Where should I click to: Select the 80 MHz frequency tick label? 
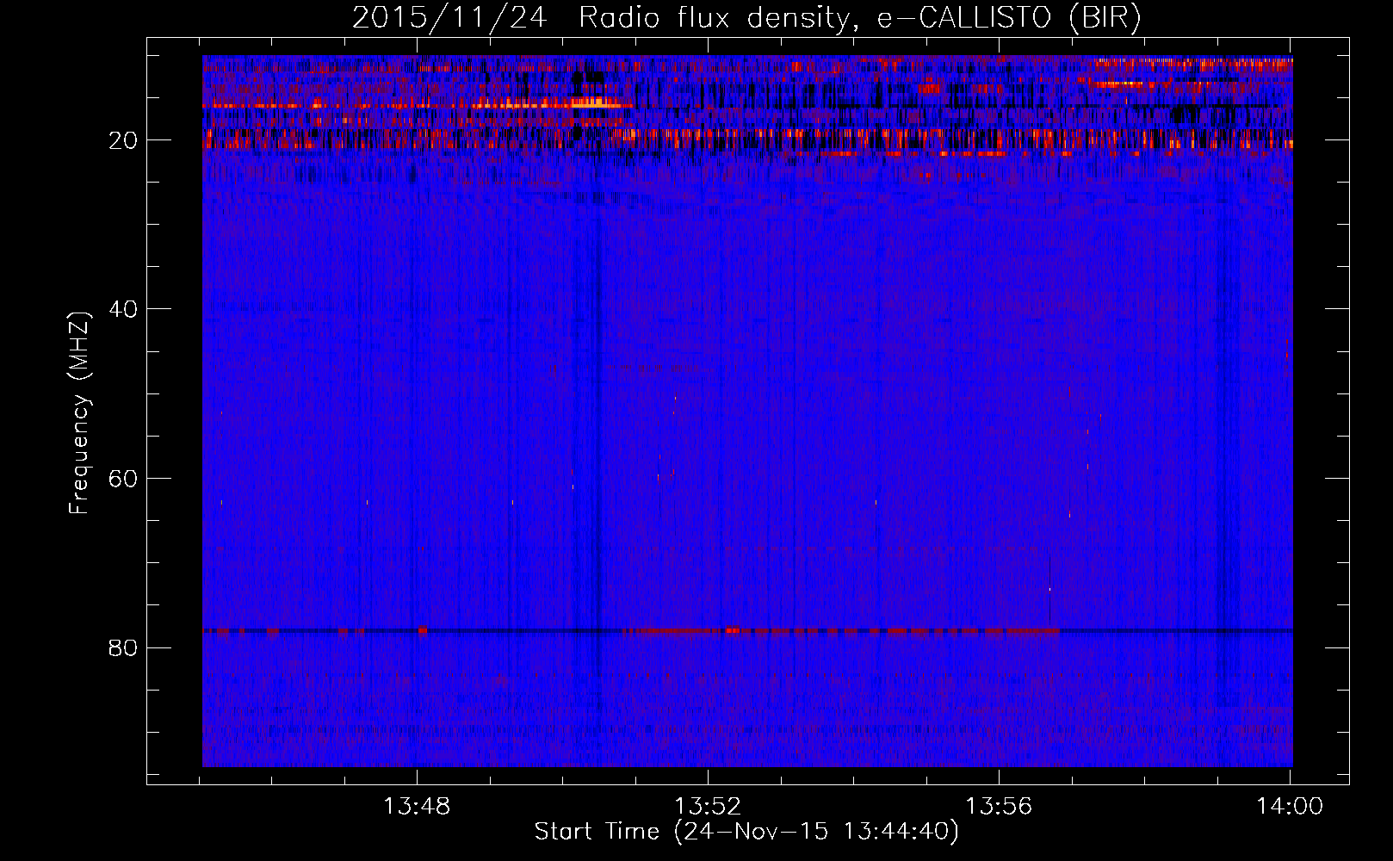123,647
